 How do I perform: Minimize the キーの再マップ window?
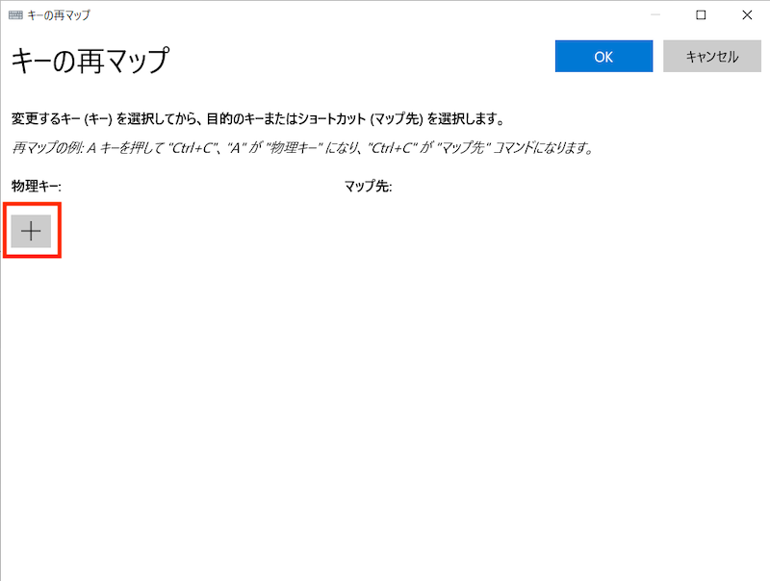656,14
